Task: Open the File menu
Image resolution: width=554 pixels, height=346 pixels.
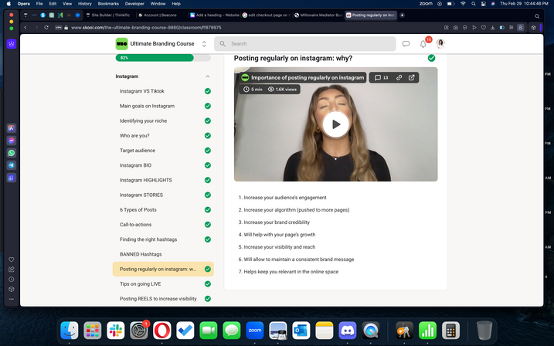Action: [x=39, y=4]
